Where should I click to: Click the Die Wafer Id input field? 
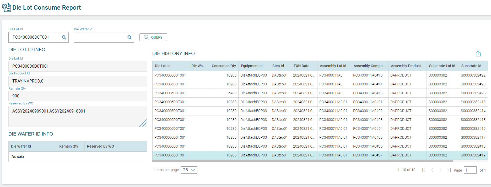coord(100,37)
